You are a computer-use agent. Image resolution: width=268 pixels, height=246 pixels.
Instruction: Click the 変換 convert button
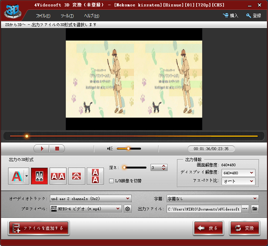coord(244,228)
